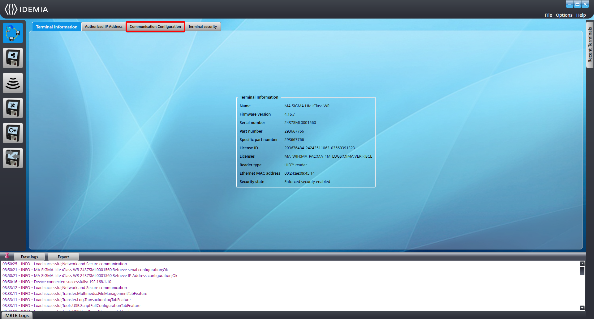Viewport: 594px width, 319px height.
Task: Click the Enforced security enabled value
Action: [307, 182]
